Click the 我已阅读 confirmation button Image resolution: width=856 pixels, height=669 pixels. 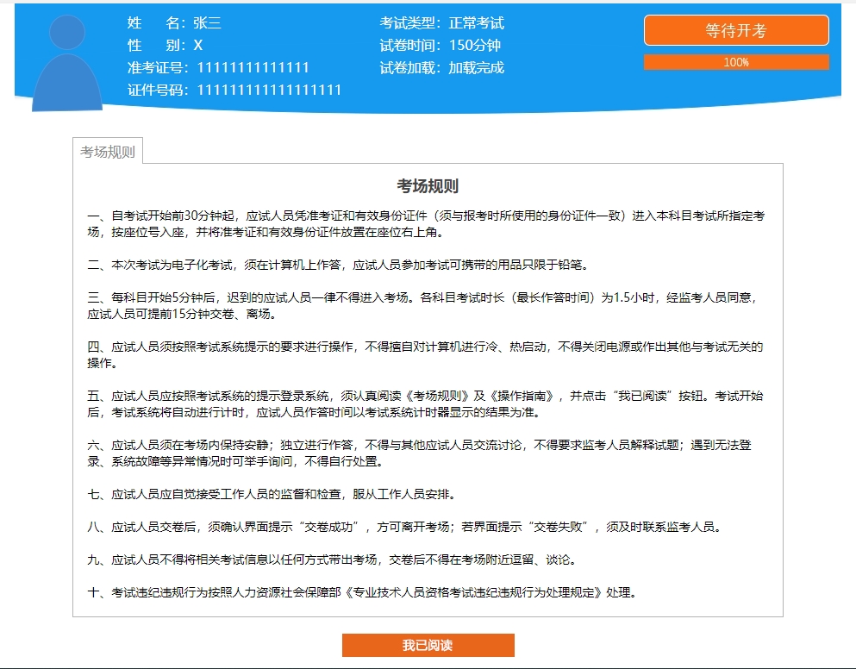(428, 645)
